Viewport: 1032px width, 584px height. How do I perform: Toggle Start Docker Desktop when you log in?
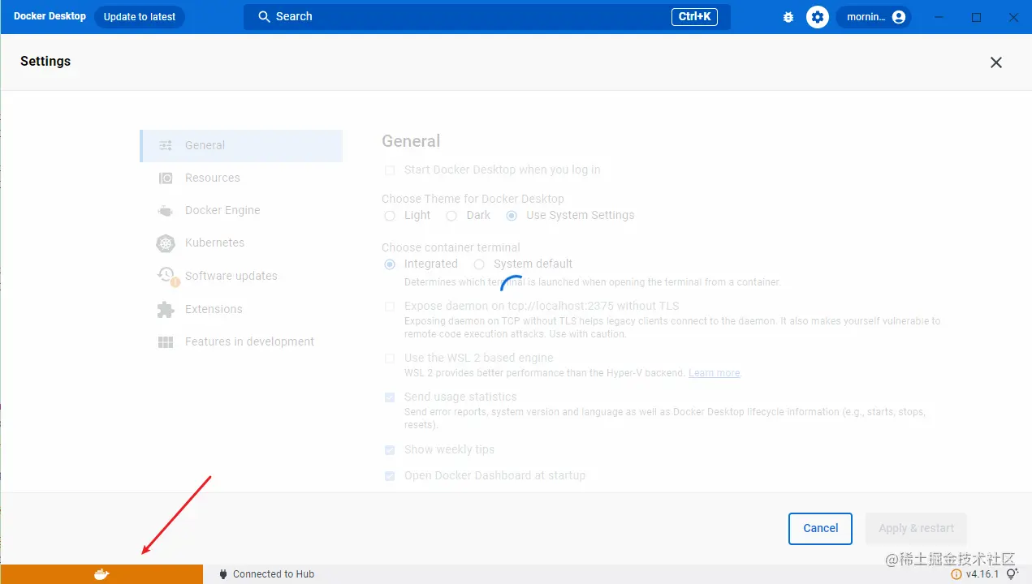(390, 170)
